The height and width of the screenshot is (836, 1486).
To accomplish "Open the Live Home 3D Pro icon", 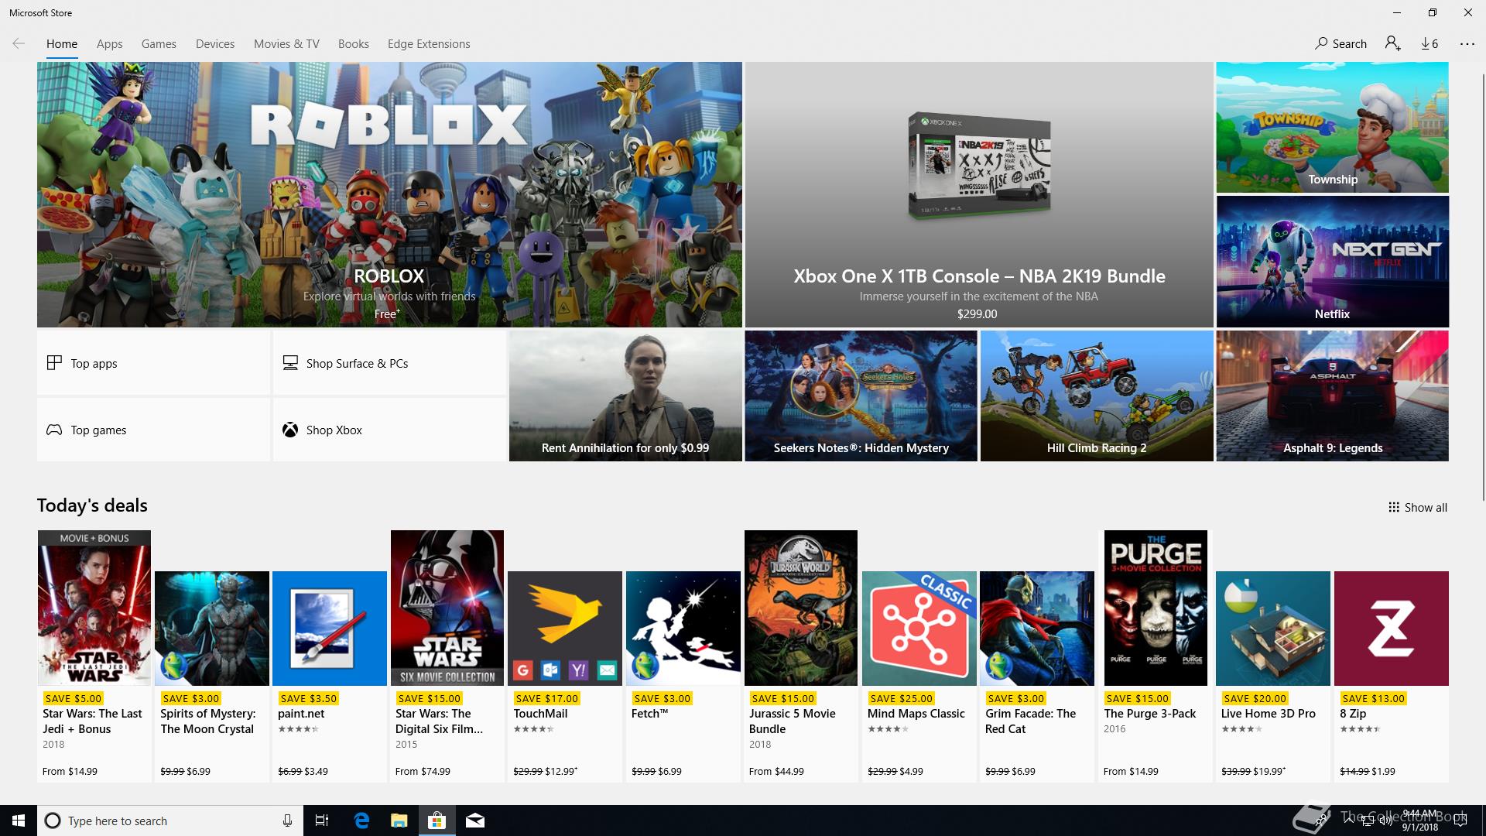I will [1273, 629].
